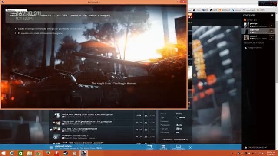Open the green app icon on taskbar
This screenshot has width=278, height=156.
point(20,153)
